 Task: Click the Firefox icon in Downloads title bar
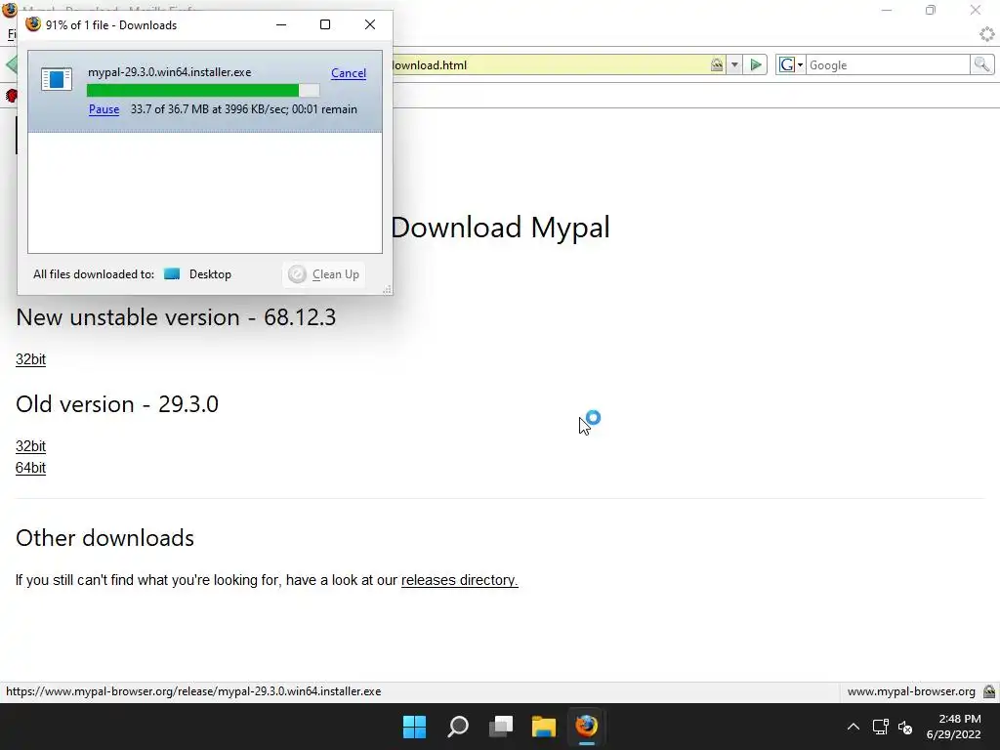tap(33, 24)
